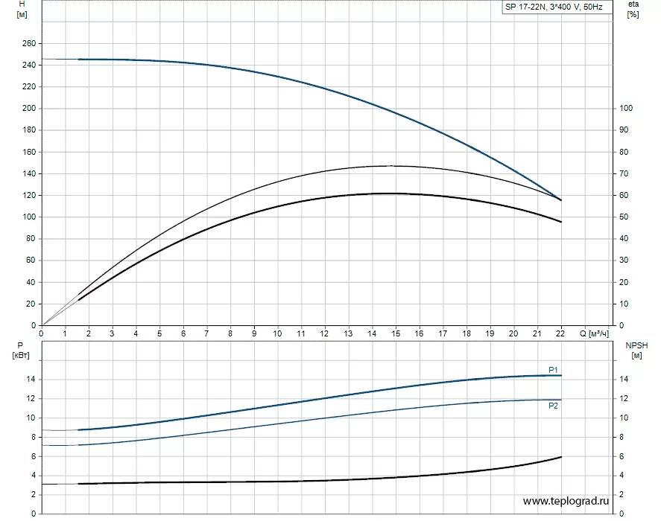Screen dimensions: 661x521
Task: Click the 260 tick on the H axis
Action: pyautogui.click(x=28, y=43)
